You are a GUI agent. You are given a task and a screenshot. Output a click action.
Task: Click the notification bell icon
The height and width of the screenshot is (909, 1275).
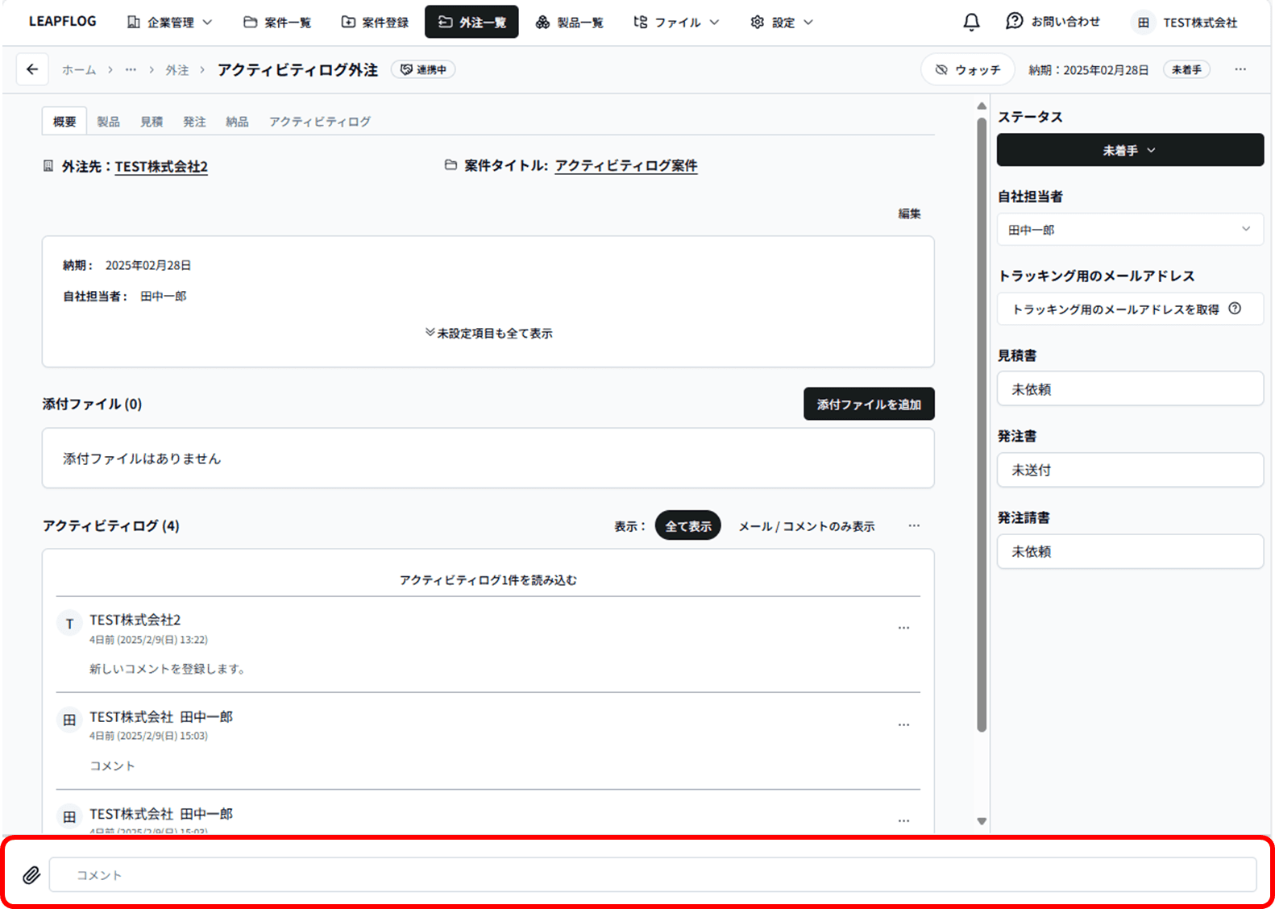click(971, 23)
